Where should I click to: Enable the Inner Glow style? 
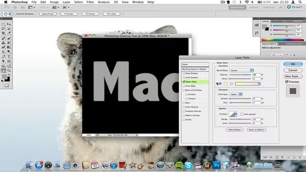[184, 86]
